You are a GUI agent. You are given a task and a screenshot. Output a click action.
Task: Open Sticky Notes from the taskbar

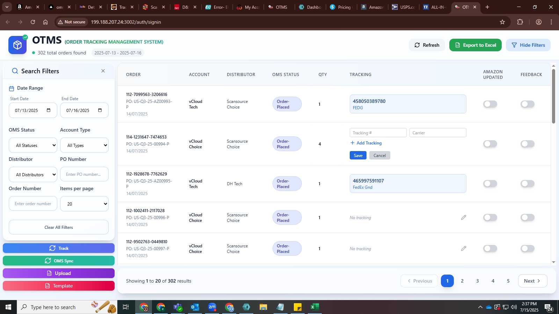(298, 307)
